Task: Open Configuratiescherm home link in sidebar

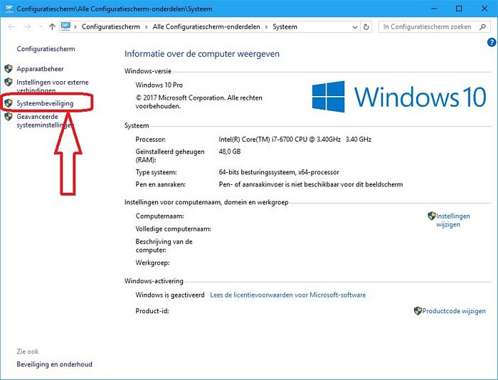Action: tap(46, 49)
